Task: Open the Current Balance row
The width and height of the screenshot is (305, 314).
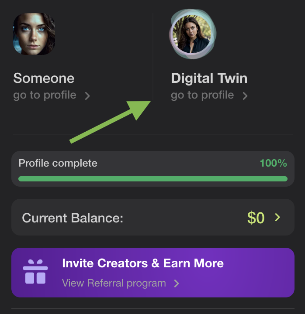Action: coord(153,217)
